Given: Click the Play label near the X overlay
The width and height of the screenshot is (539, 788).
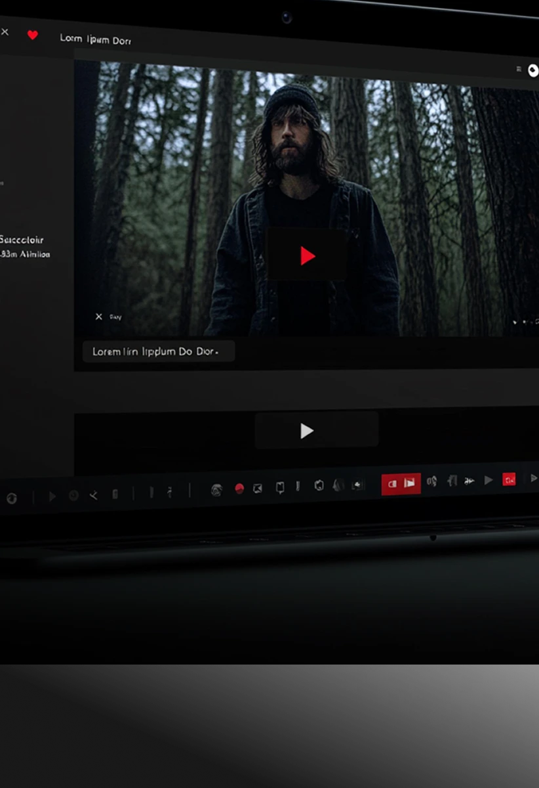Looking at the screenshot, I should click(x=115, y=317).
